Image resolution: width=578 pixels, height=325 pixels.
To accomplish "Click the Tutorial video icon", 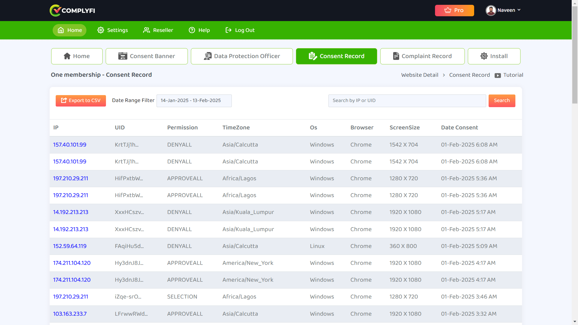I will [498, 75].
